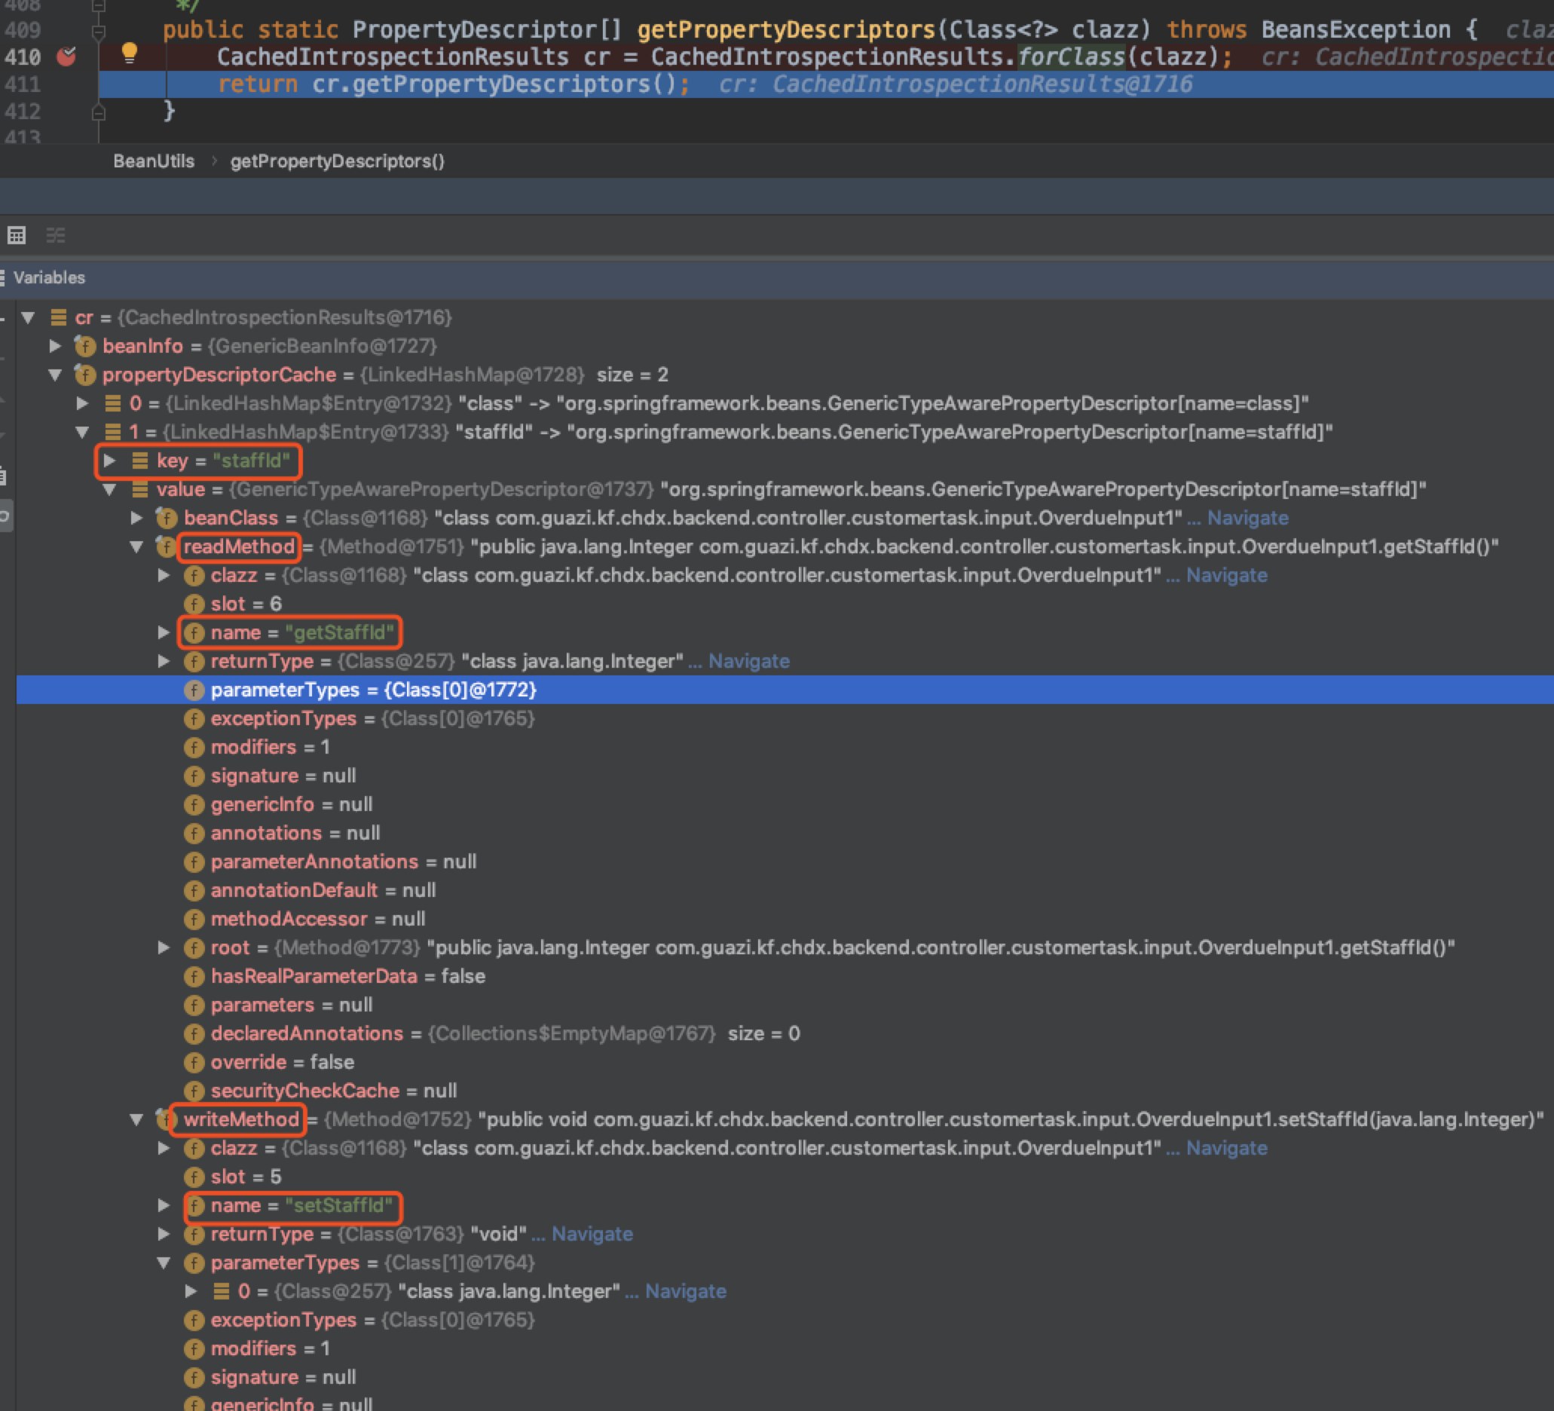Click the cr variable stack icon
Screen dimensions: 1554x1411
58,317
